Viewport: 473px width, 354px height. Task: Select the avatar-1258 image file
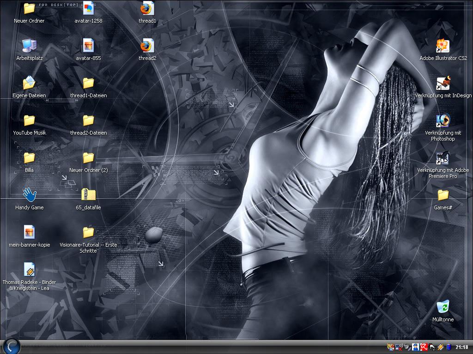88,9
